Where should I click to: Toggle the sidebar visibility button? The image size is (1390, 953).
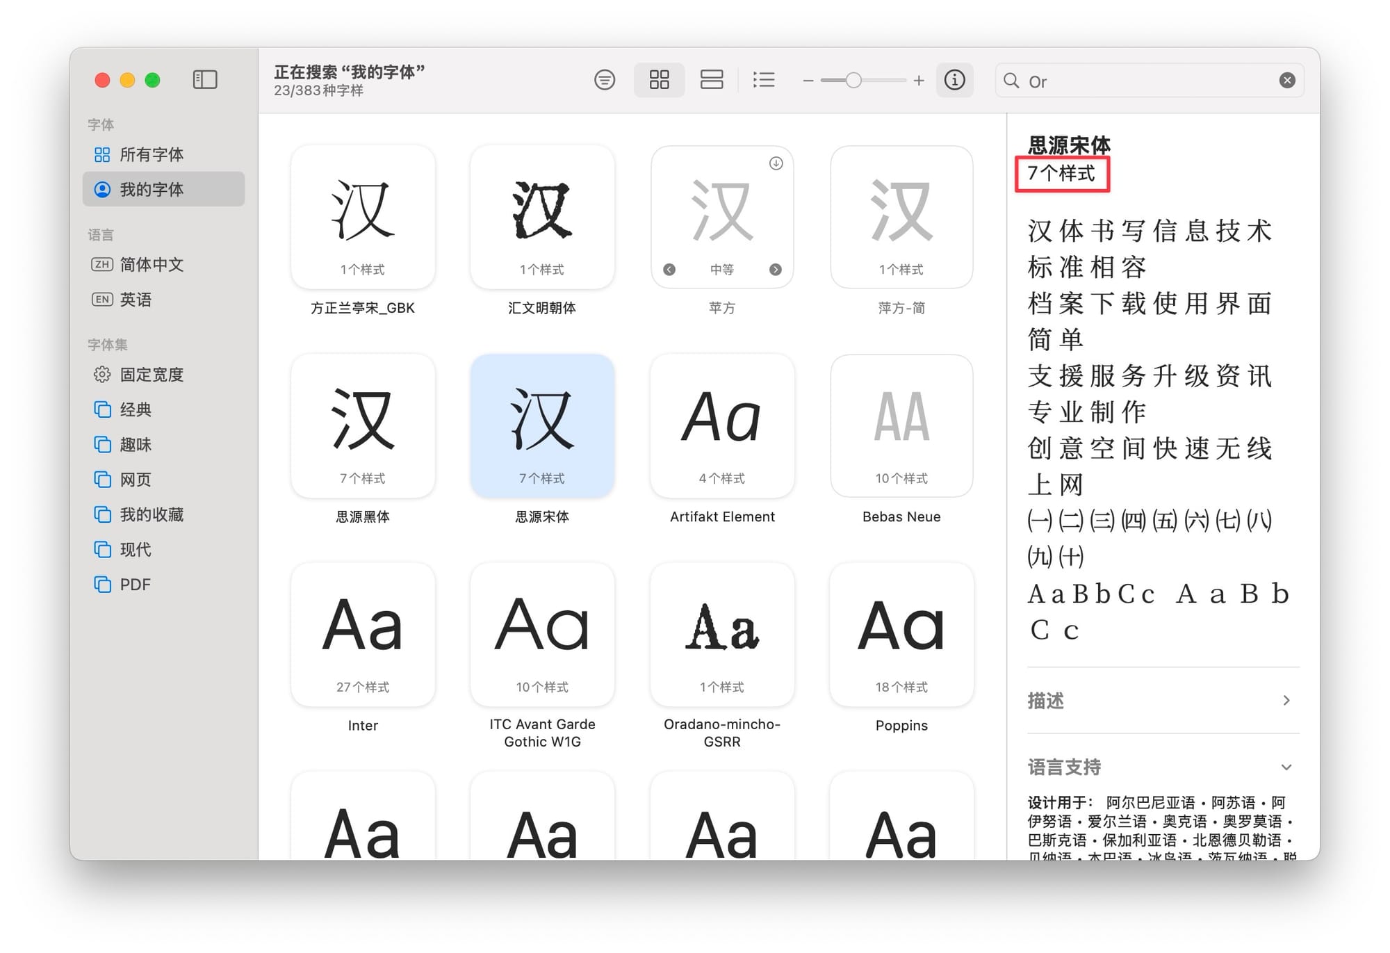[205, 80]
